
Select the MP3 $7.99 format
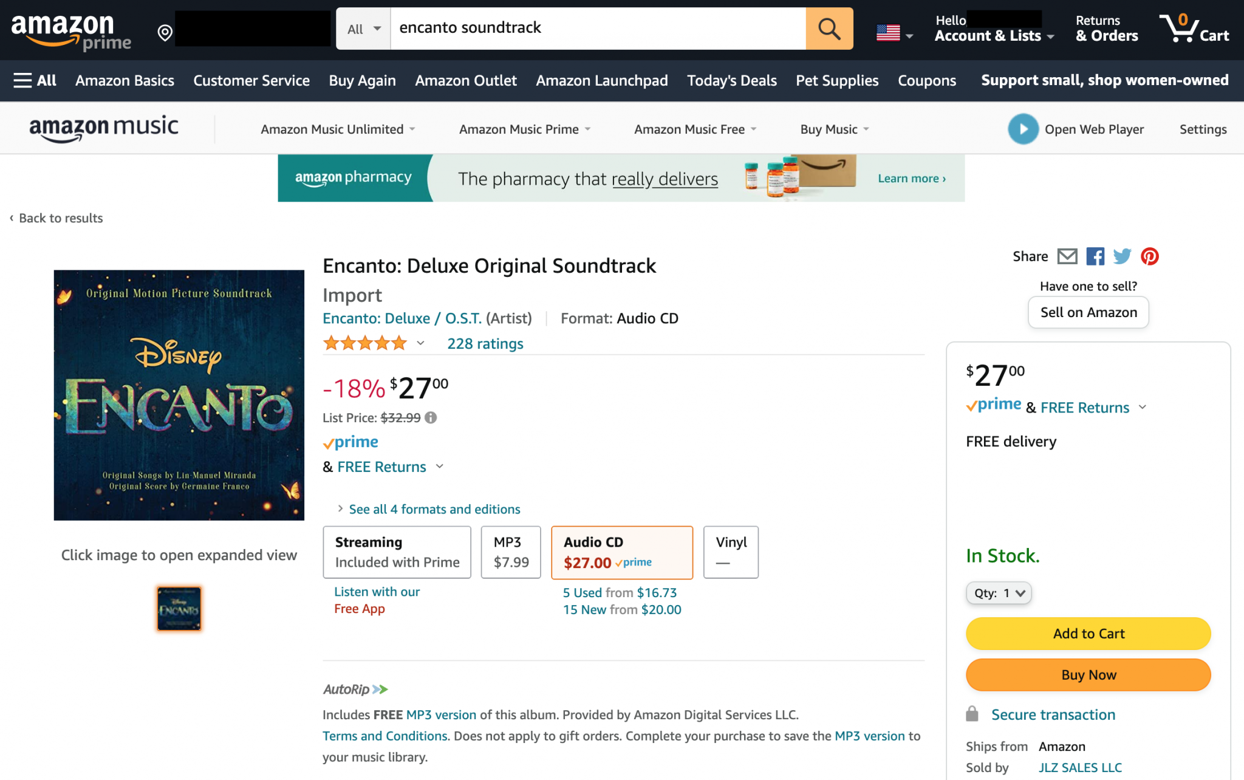point(511,552)
